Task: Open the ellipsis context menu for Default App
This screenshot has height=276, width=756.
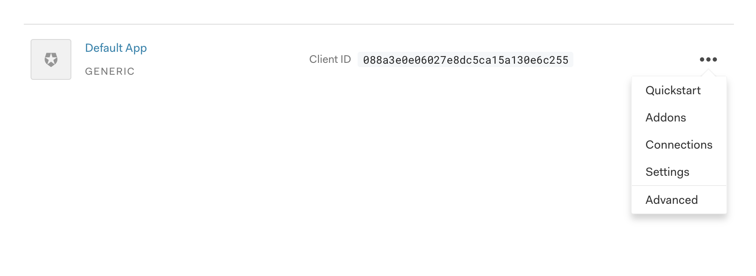Action: tap(708, 59)
